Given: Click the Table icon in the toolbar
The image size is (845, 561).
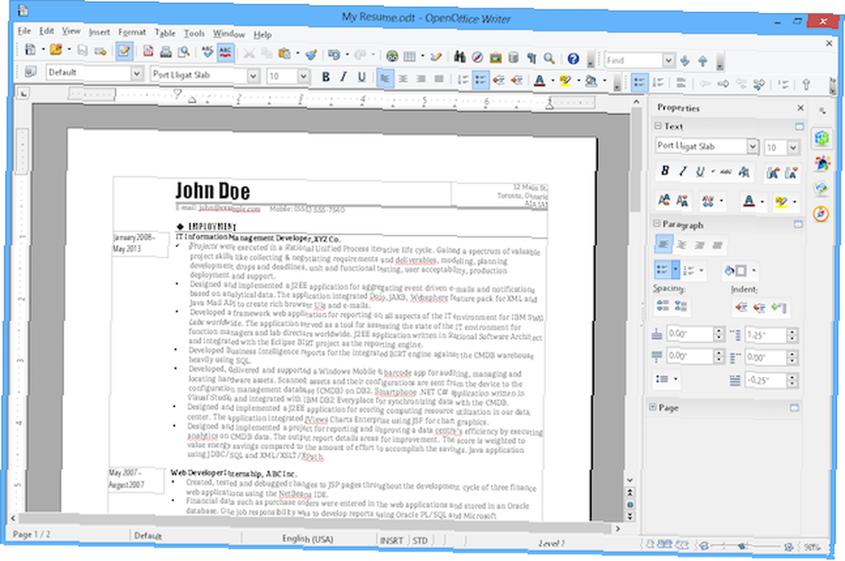Looking at the screenshot, I should click(410, 56).
